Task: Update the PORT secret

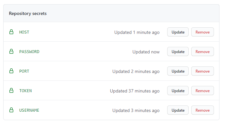Action: click(178, 71)
